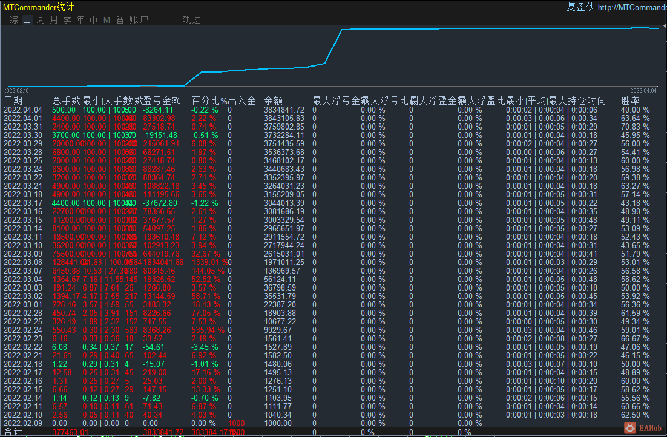The image size is (667, 437).
Task: Click the 32.67 % percentage cell
Action: tap(205, 254)
